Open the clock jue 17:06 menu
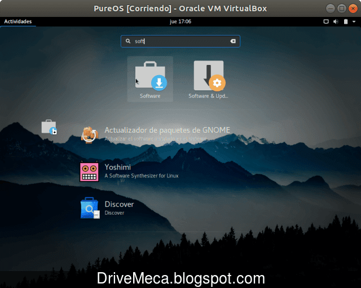361x288 pixels. coord(180,21)
